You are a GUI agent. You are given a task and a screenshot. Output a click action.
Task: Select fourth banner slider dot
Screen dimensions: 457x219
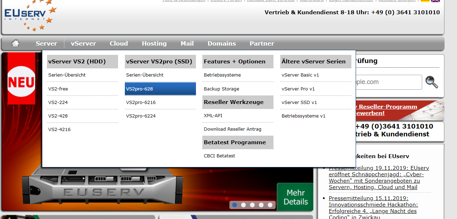[x=261, y=205]
